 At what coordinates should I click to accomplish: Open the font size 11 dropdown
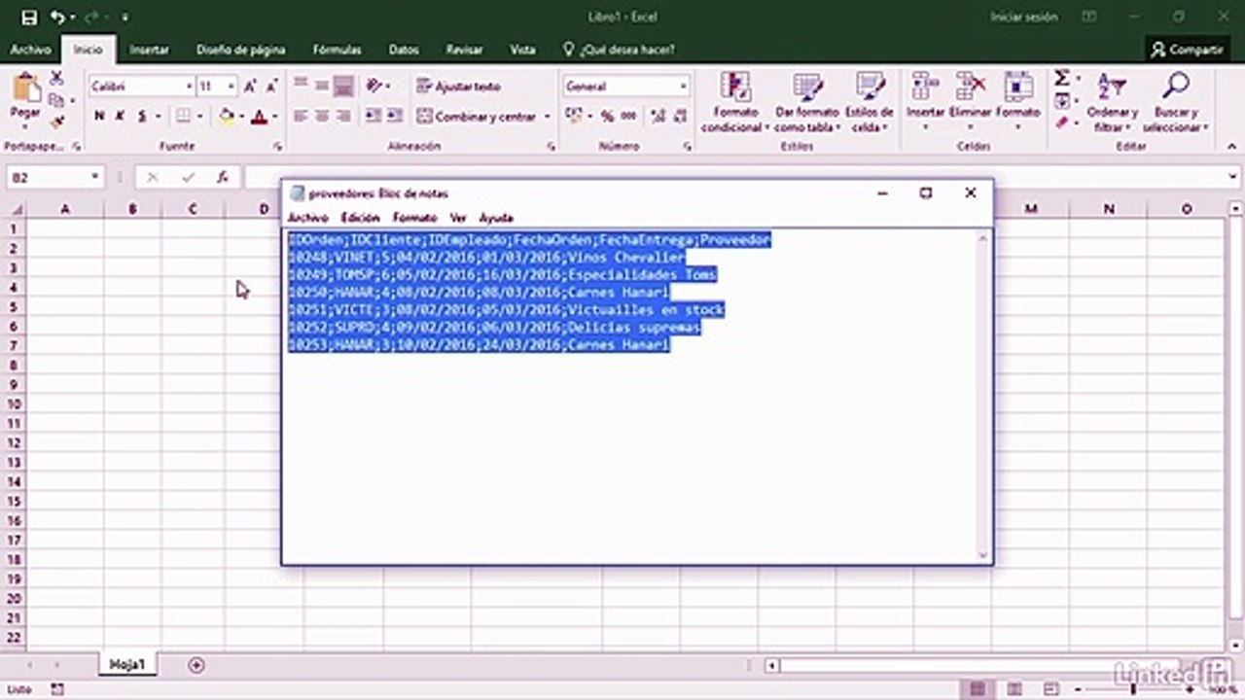coord(231,87)
